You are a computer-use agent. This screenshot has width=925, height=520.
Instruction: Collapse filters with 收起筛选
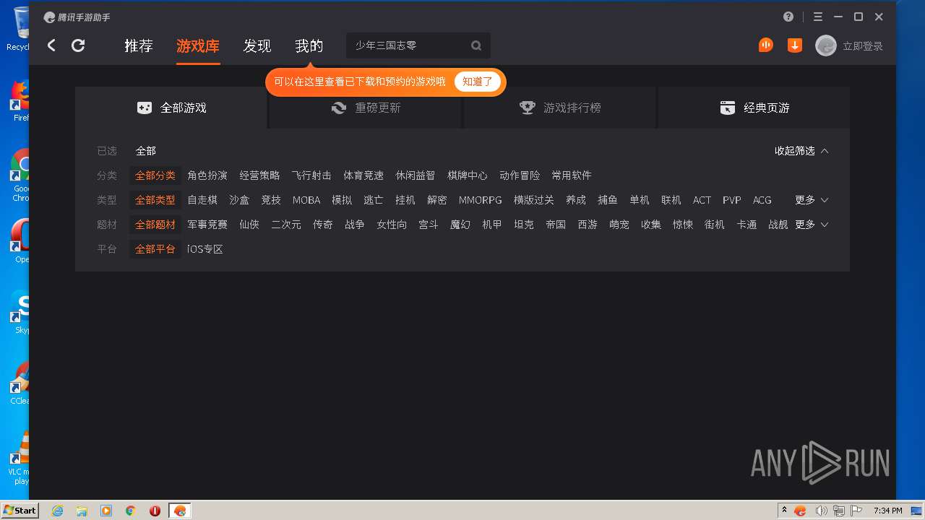[x=801, y=151]
